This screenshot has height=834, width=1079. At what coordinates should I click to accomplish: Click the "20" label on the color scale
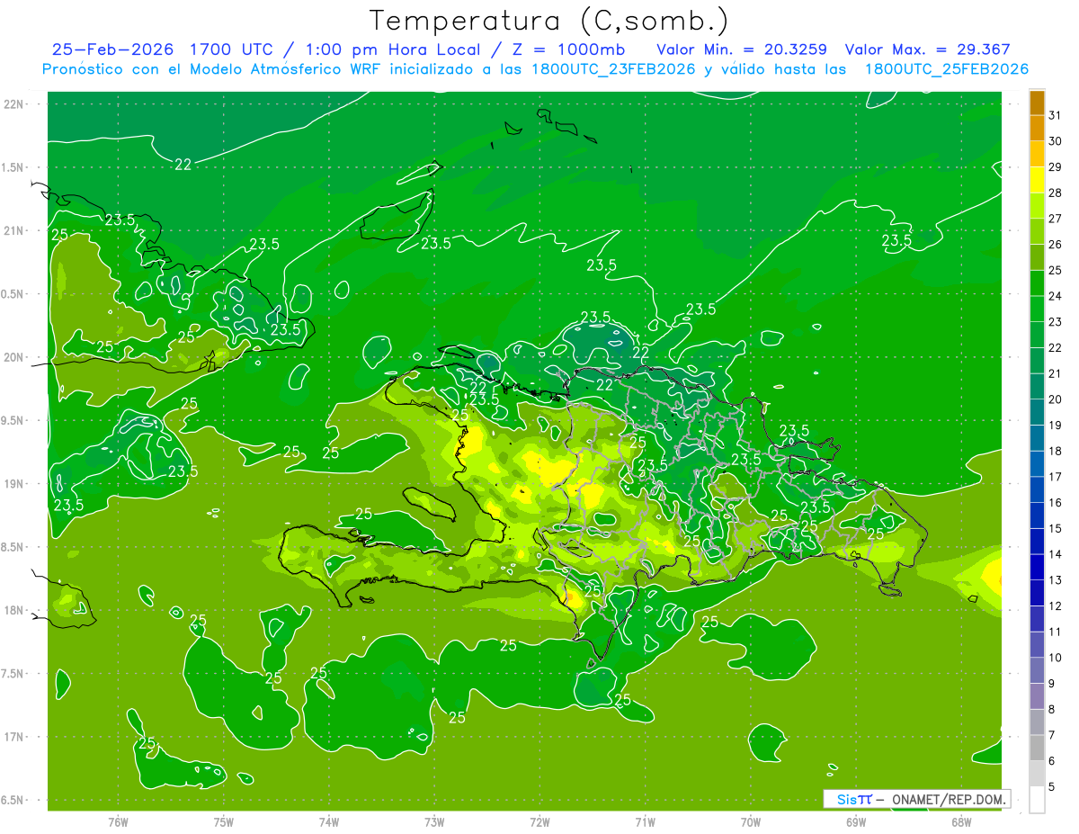(1056, 399)
